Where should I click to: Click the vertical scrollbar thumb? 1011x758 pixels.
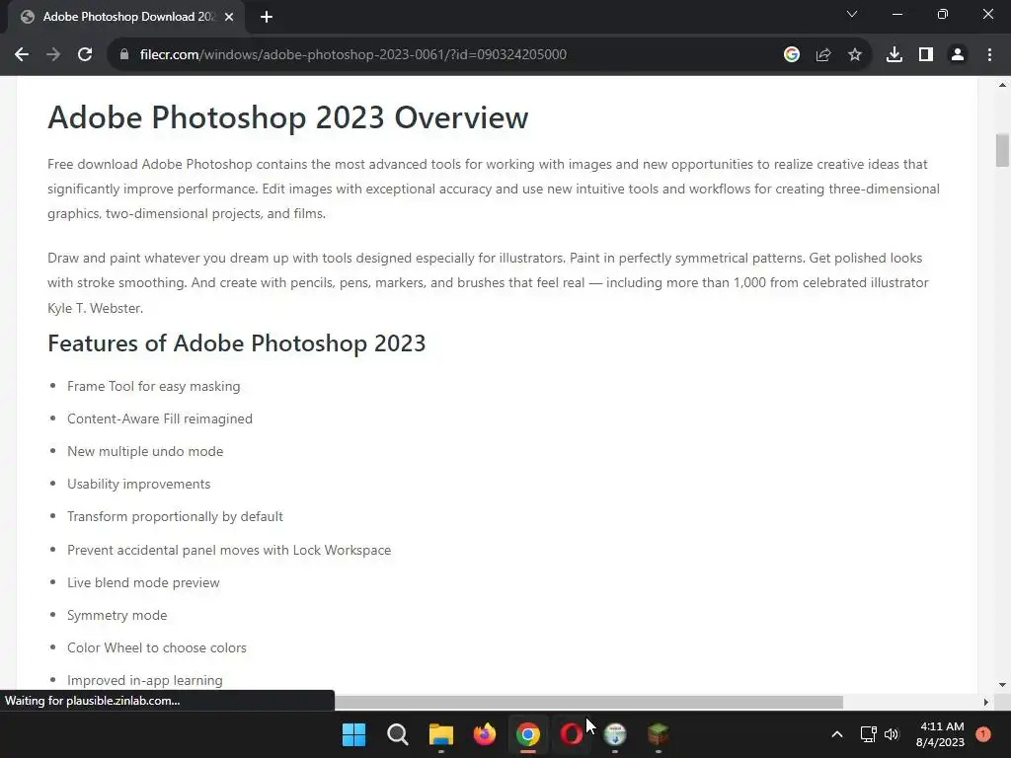(1002, 150)
